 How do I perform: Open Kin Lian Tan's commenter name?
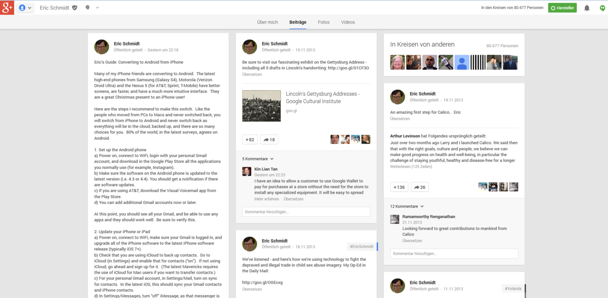point(266,169)
